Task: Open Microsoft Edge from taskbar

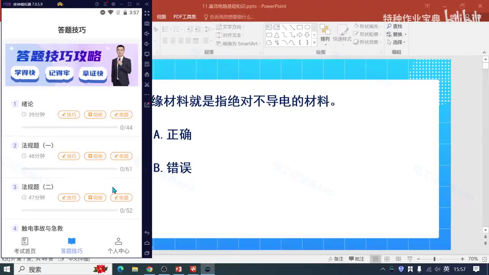Action: 120,269
